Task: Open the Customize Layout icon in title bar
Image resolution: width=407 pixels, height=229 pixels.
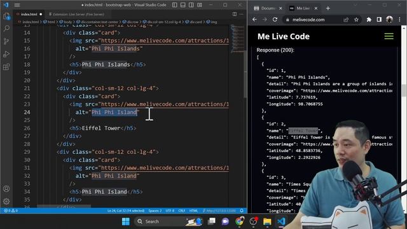Action: point(200,5)
